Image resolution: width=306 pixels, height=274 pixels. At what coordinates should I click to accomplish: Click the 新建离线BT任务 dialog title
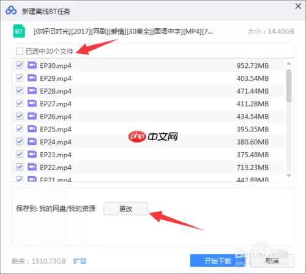pyautogui.click(x=46, y=11)
